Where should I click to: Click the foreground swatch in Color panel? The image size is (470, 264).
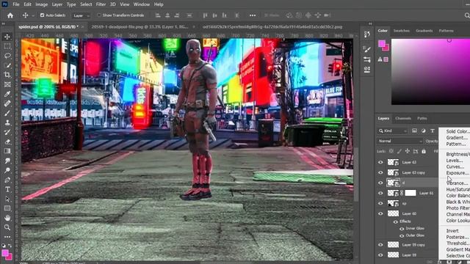(x=382, y=44)
